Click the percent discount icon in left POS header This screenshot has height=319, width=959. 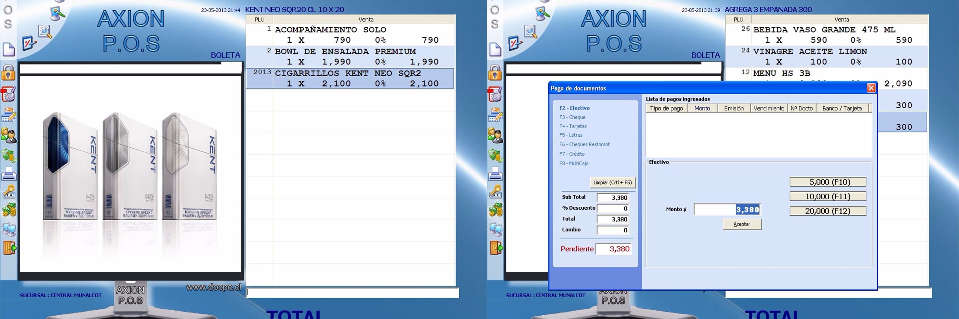29,43
